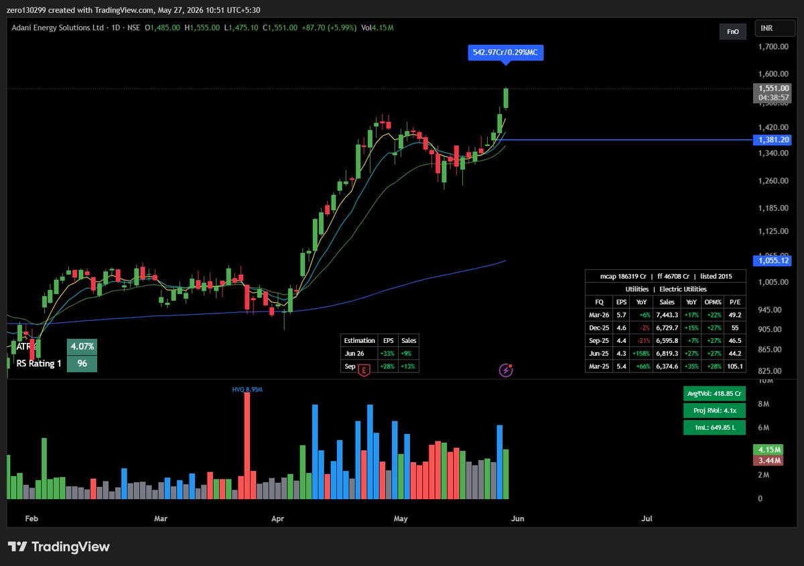Click the current price label 1,551.00
This screenshot has height=566, width=804.
point(772,88)
